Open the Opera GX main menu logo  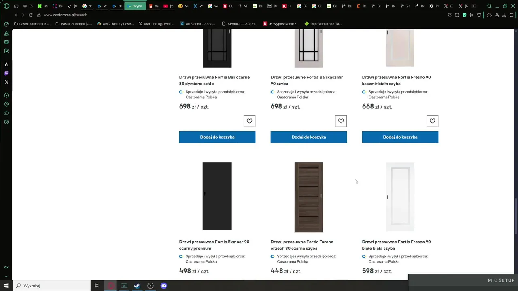tap(6, 6)
